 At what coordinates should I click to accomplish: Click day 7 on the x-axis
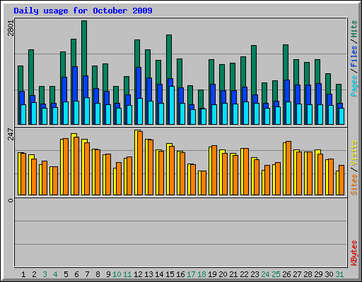click(87, 274)
